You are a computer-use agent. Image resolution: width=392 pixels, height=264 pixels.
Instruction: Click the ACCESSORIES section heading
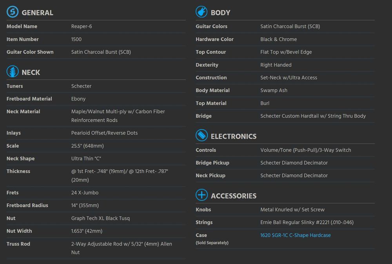(234, 196)
